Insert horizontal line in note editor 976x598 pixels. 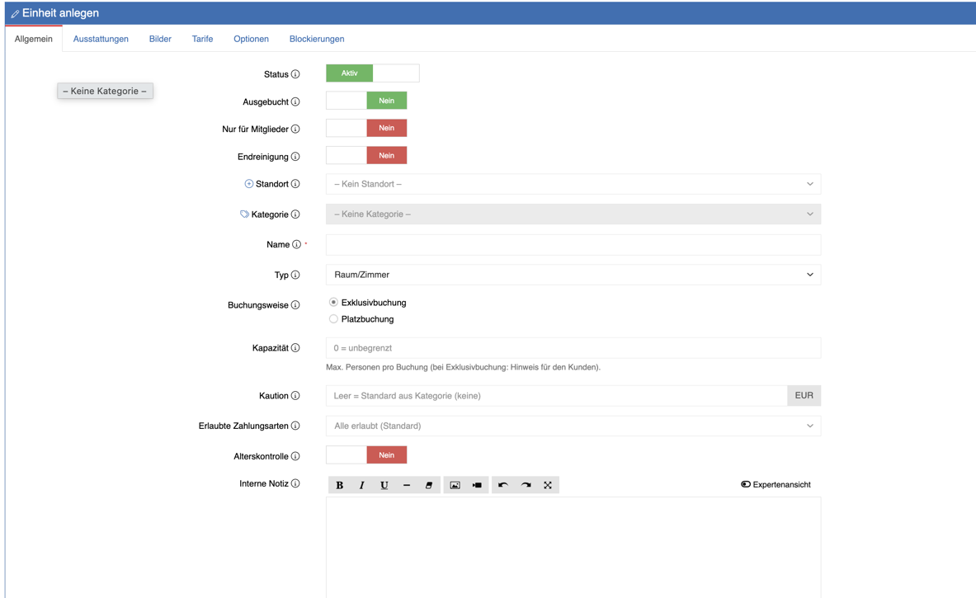[x=407, y=485]
